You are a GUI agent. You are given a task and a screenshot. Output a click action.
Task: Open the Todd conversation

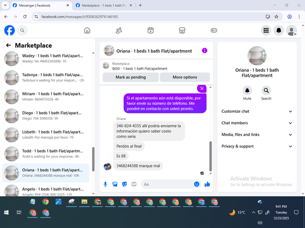point(46,154)
